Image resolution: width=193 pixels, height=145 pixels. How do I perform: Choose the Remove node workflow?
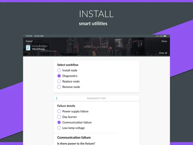click(x=59, y=87)
